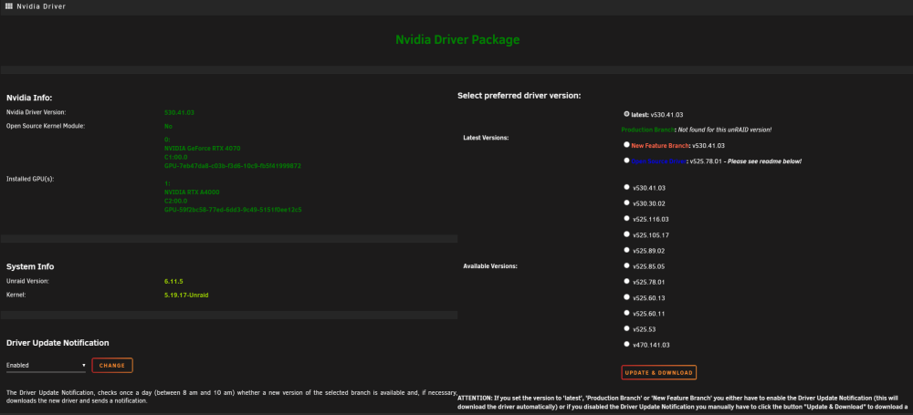Screen dimensions: 913x415
Task: Choose driver version v525.105.17
Action: 626,234
